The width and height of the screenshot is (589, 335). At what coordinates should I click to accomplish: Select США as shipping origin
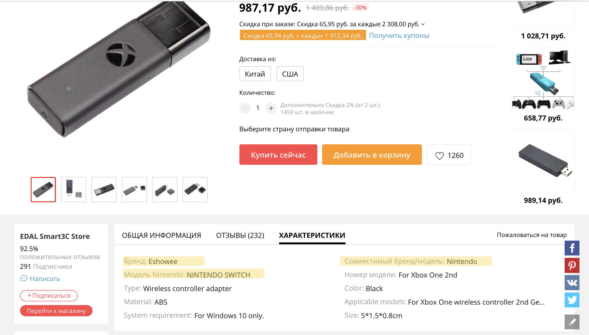[x=290, y=74]
